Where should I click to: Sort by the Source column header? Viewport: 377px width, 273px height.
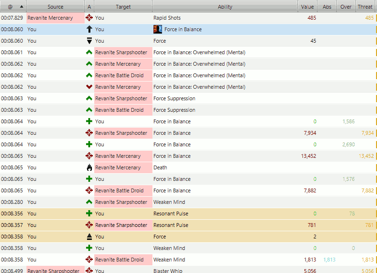[x=55, y=7]
